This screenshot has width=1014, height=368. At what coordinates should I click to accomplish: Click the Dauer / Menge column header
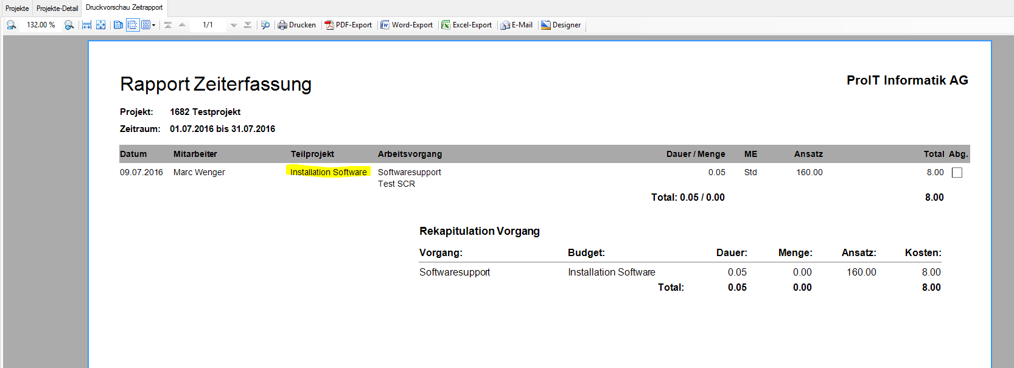click(696, 154)
